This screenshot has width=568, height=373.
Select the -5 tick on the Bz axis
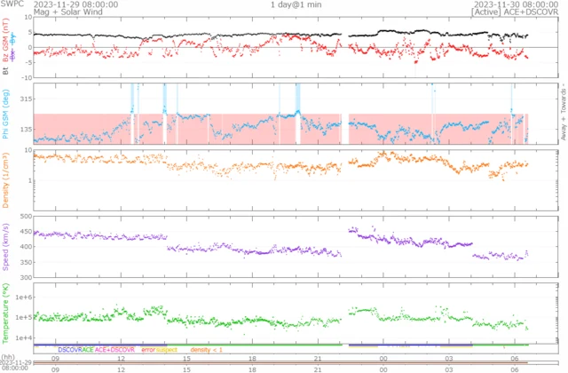pyautogui.click(x=28, y=62)
